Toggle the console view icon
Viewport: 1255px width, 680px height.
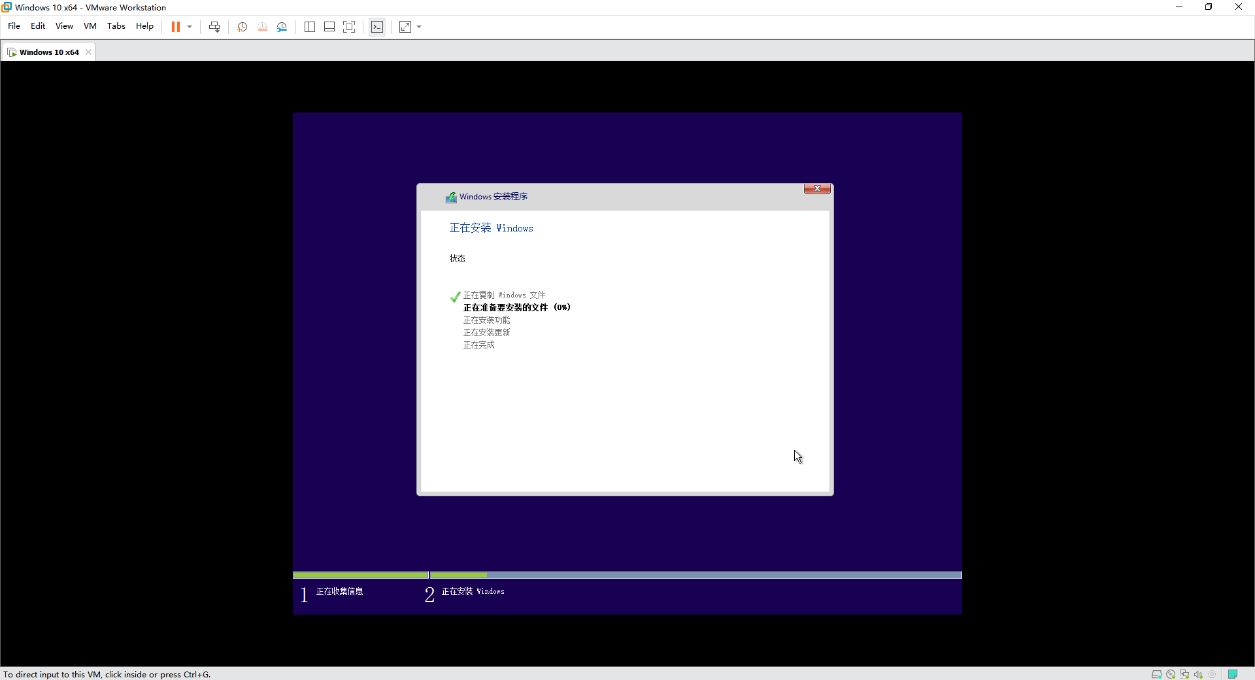tap(377, 27)
